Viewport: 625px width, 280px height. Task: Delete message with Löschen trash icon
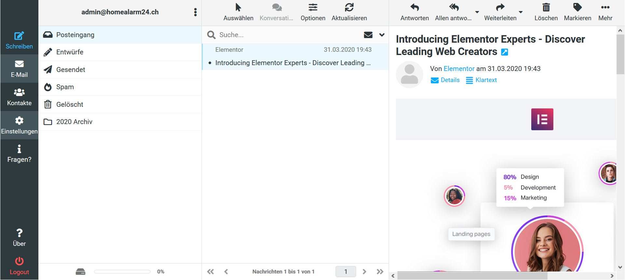(546, 8)
